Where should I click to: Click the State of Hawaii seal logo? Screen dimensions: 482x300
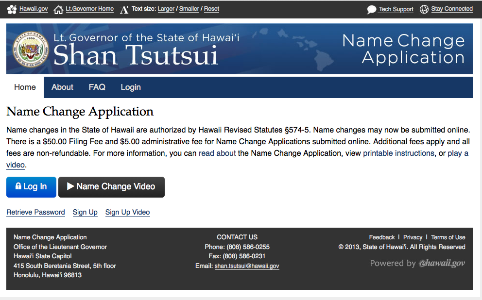pyautogui.click(x=31, y=50)
